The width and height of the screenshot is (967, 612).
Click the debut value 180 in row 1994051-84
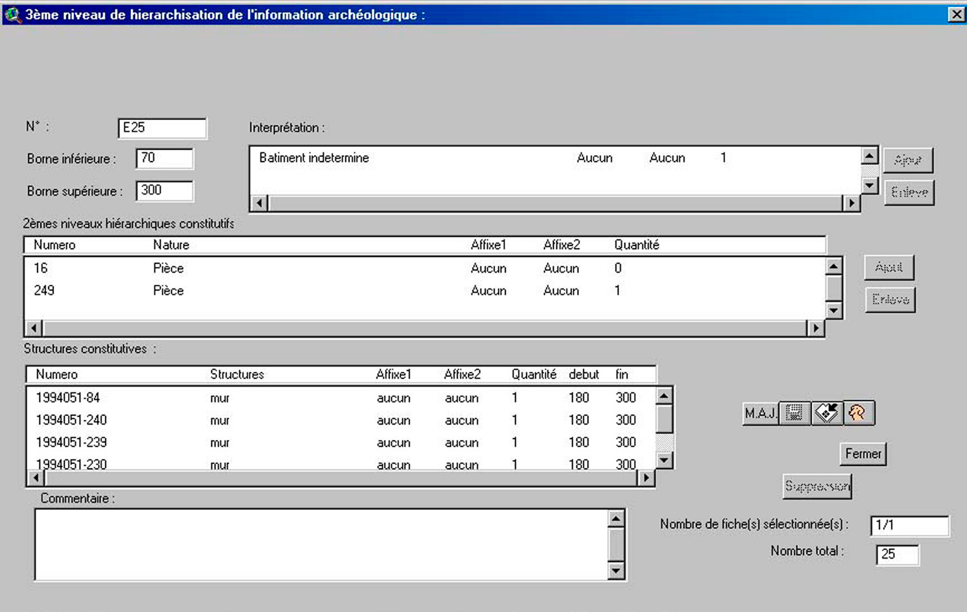click(579, 397)
